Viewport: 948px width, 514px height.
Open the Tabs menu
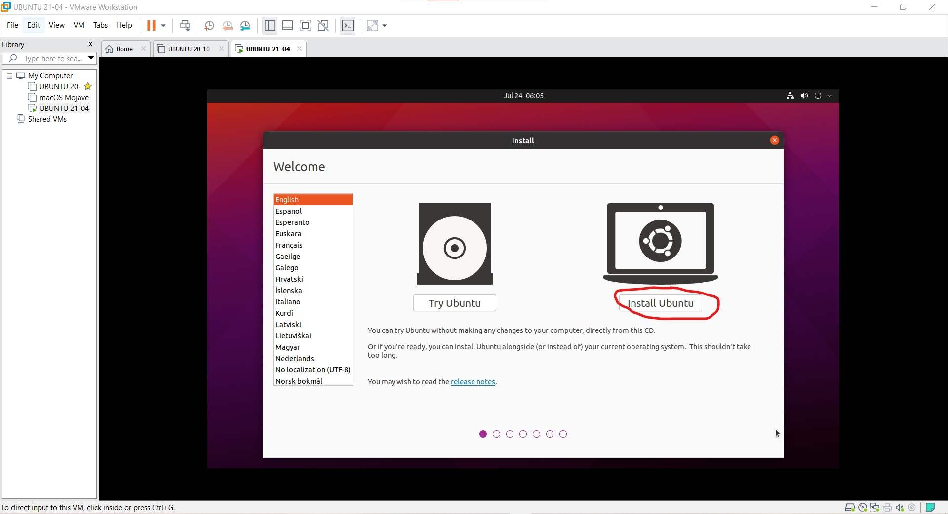100,25
